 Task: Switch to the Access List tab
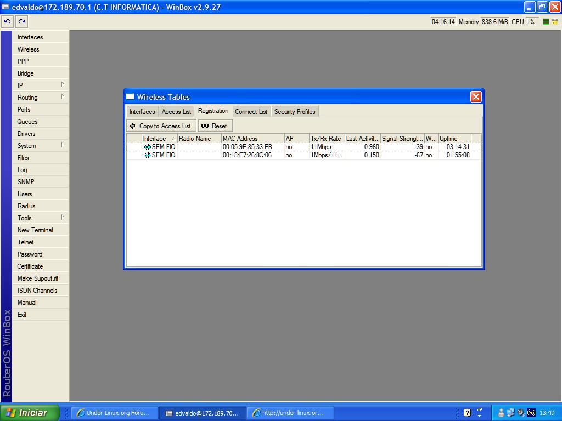pos(176,112)
